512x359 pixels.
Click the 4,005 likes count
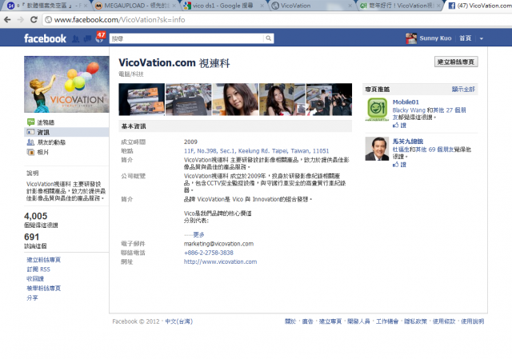35,216
